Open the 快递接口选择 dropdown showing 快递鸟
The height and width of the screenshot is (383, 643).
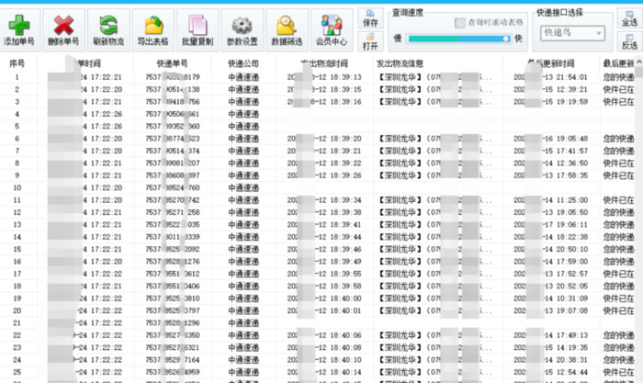tap(572, 32)
